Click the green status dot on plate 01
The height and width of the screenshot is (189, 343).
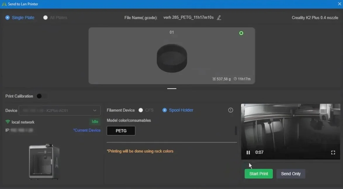(241, 33)
